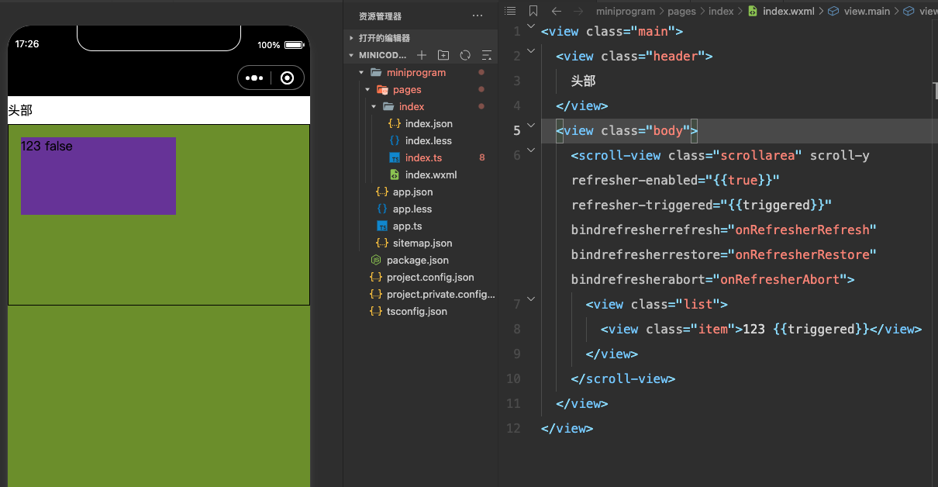Click the closing </scroll-view> tag on line 10
Viewport: 938px width, 487px height.
coord(623,378)
